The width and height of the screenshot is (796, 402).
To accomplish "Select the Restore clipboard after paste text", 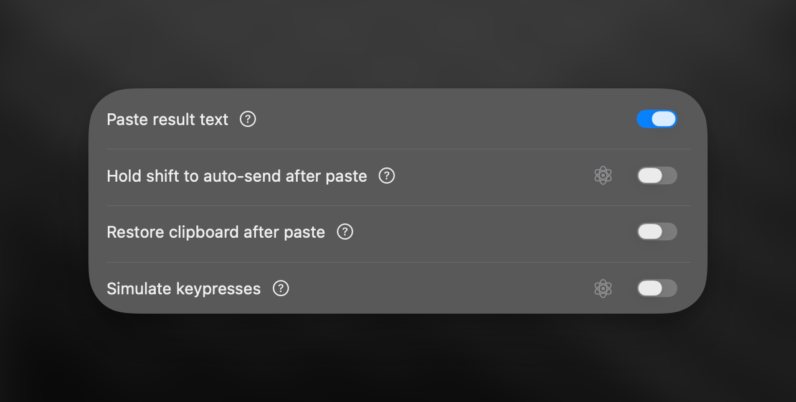I will click(x=216, y=231).
